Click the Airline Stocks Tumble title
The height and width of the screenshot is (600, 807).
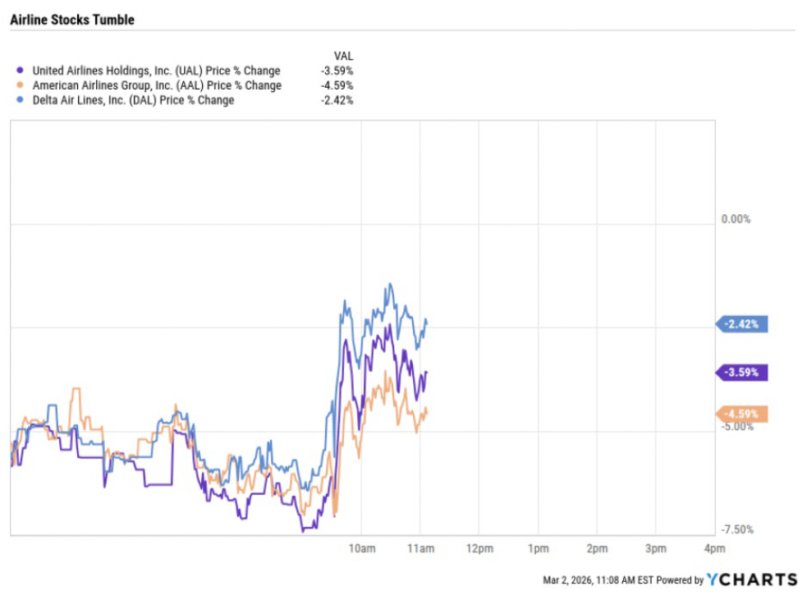[x=72, y=19]
